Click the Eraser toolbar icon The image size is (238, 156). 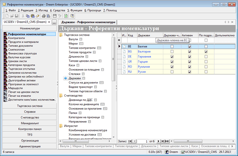pos(37,16)
